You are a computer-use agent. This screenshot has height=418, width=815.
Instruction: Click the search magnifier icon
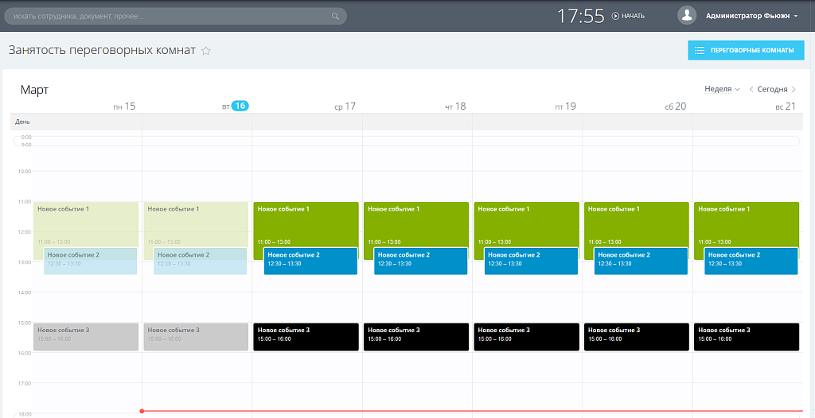(335, 16)
